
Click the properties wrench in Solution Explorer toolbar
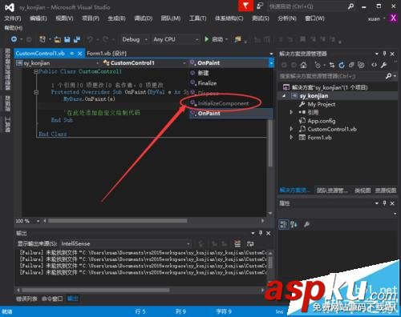click(x=383, y=65)
